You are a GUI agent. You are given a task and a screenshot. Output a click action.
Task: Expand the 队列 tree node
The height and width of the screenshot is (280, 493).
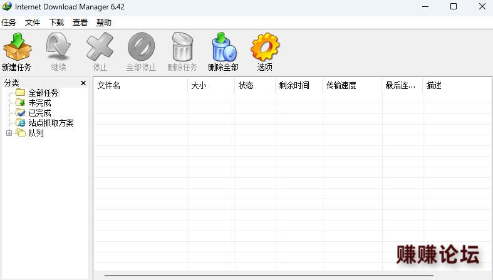pyautogui.click(x=9, y=133)
